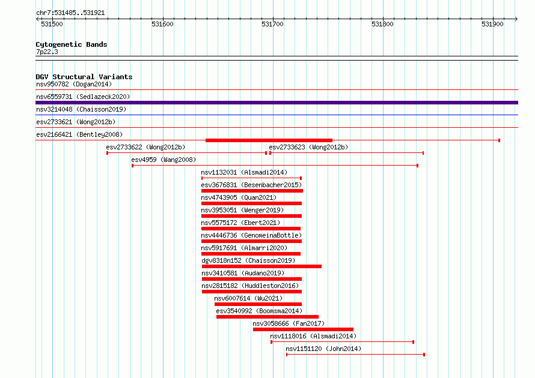Click the nsv950782 (Dogan2014) variant label

[x=74, y=84]
